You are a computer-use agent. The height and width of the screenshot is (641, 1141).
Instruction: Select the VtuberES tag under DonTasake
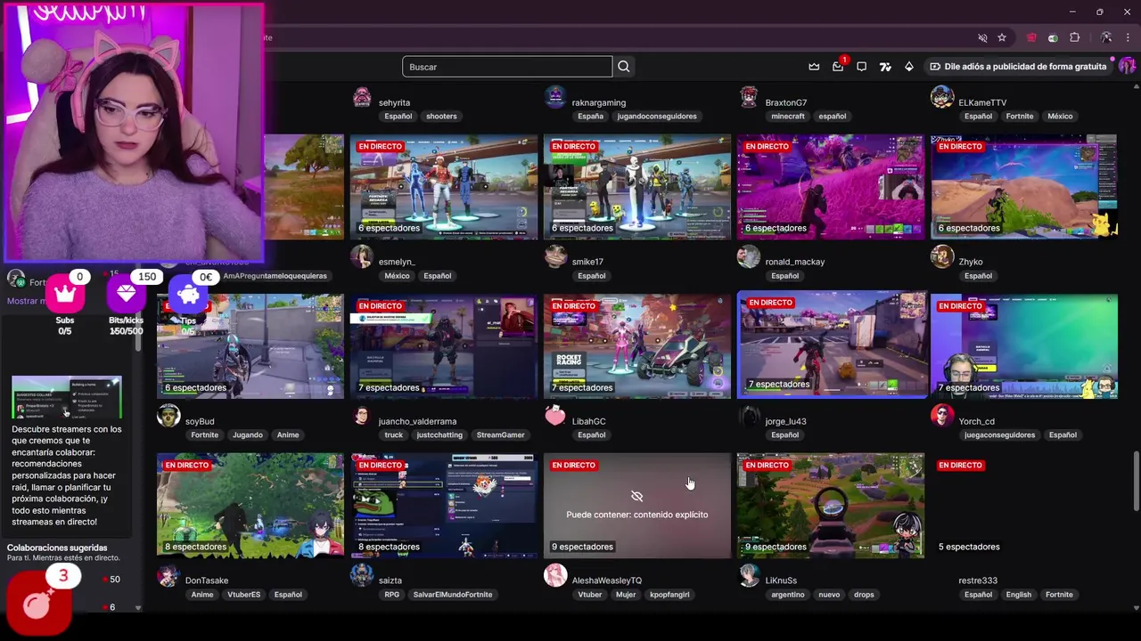(x=244, y=594)
